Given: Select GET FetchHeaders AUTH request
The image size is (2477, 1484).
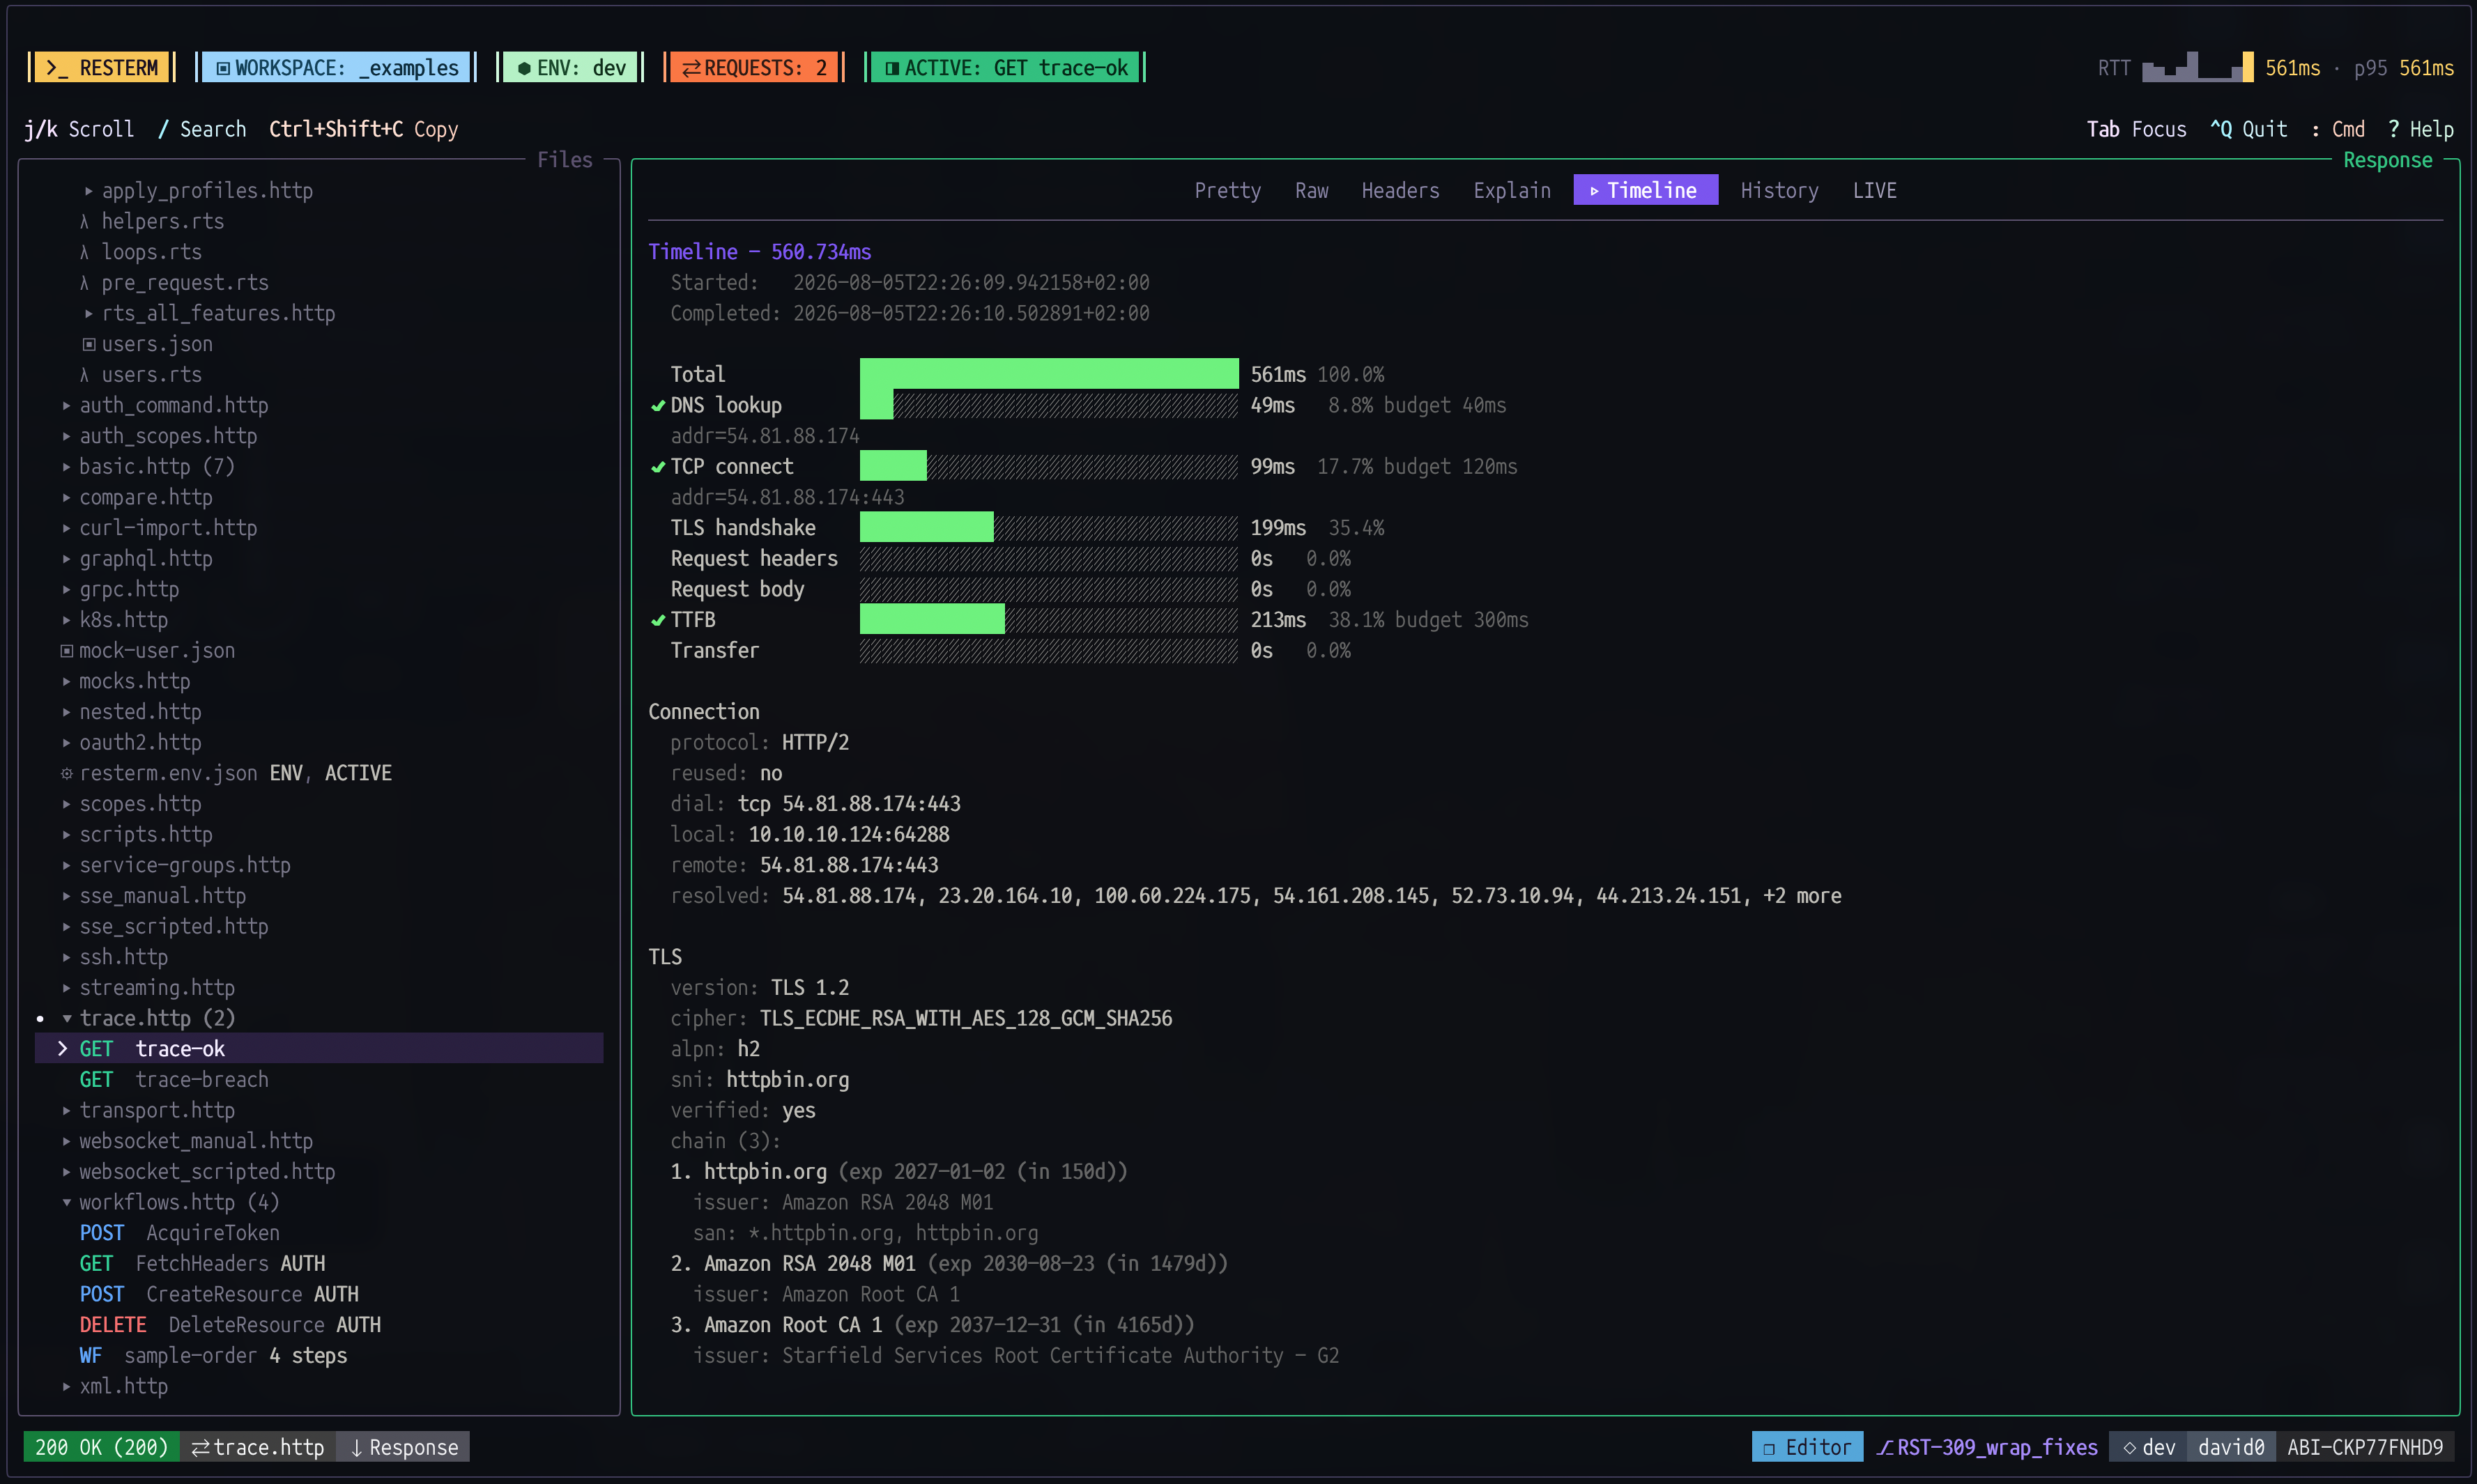Looking at the screenshot, I should [202, 1263].
